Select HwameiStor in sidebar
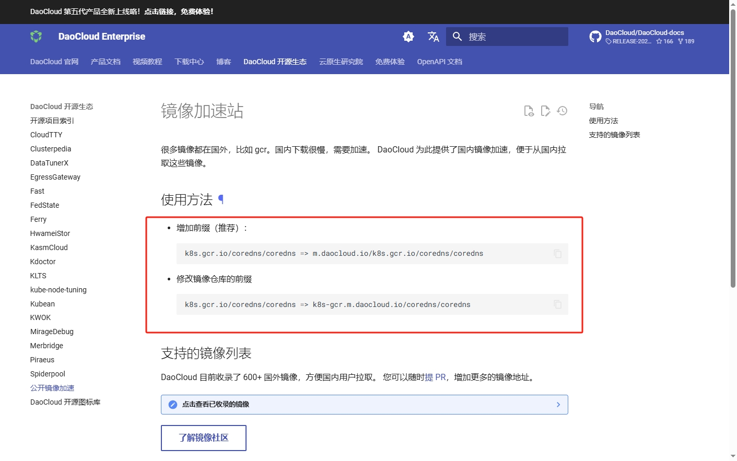The width and height of the screenshot is (737, 461). pyautogui.click(x=50, y=233)
